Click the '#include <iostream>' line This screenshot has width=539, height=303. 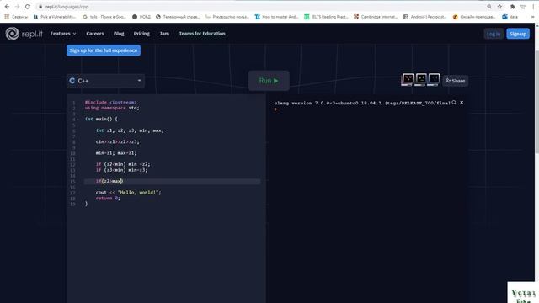110,102
